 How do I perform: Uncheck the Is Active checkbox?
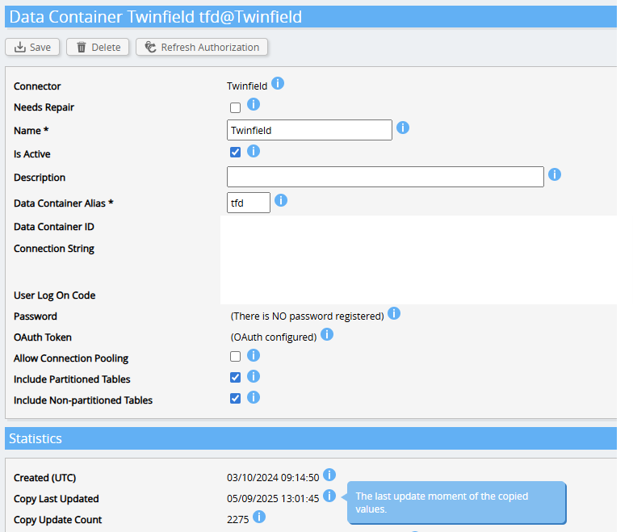tap(236, 152)
